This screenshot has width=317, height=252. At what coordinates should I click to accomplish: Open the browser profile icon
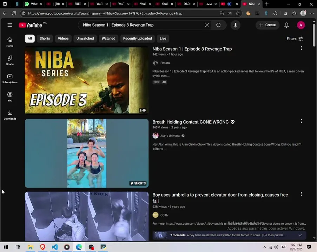point(303,13)
